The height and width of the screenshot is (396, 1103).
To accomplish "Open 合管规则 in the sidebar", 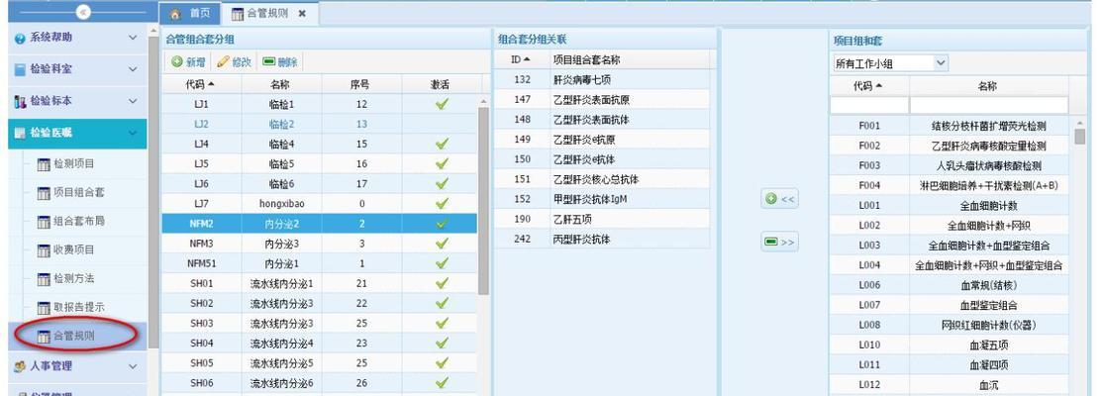I will [x=74, y=337].
